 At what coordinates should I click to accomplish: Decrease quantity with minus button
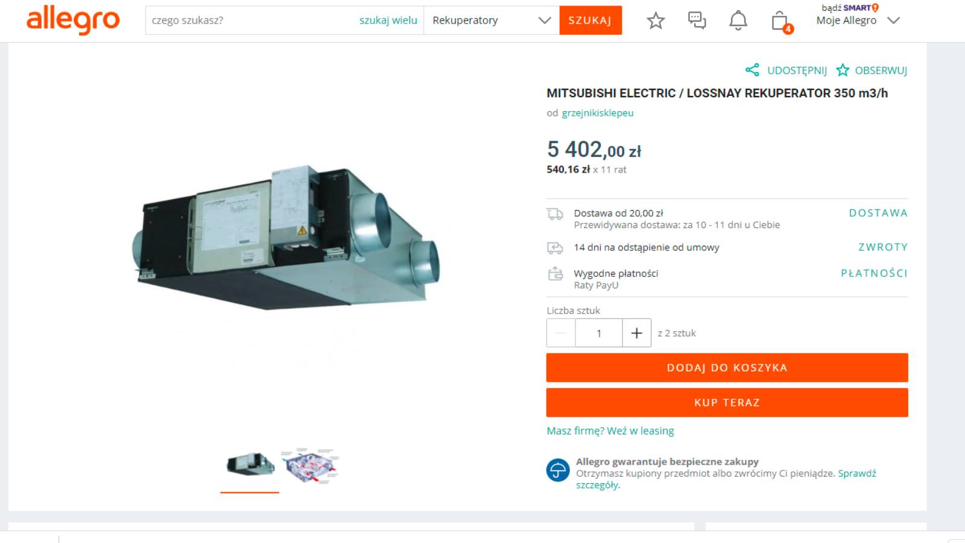point(561,333)
